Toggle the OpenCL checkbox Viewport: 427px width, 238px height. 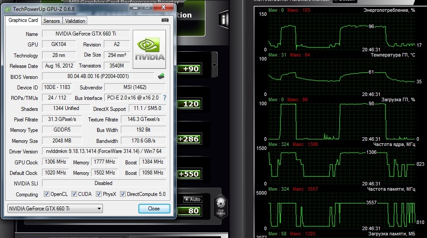[x=46, y=194]
